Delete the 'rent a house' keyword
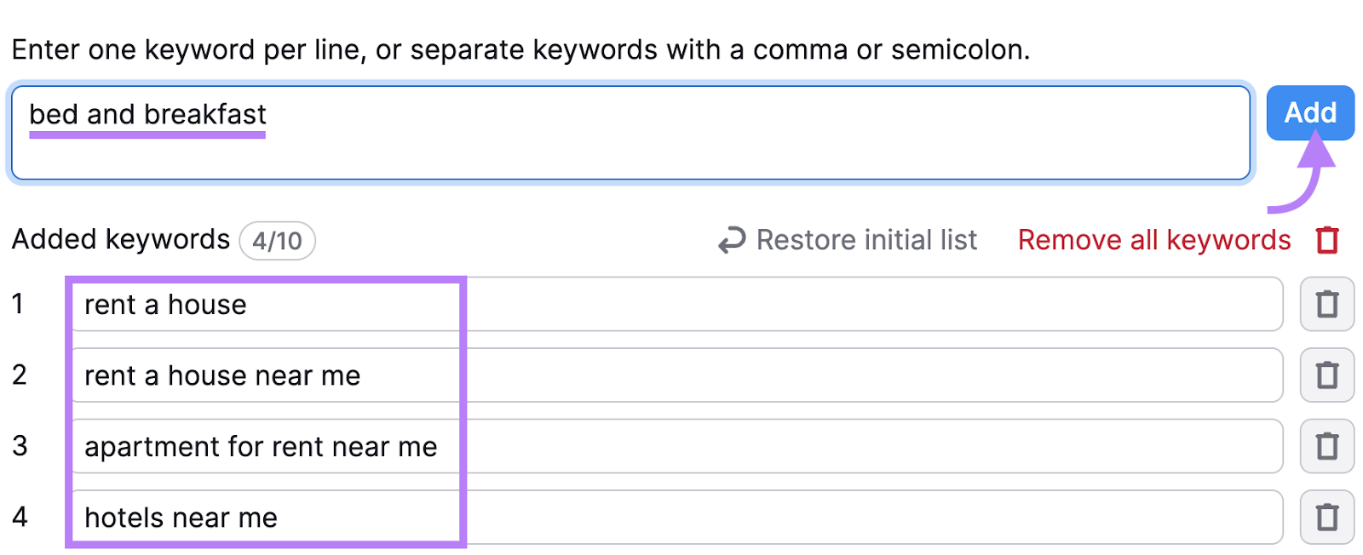This screenshot has width=1363, height=555. tap(1326, 304)
